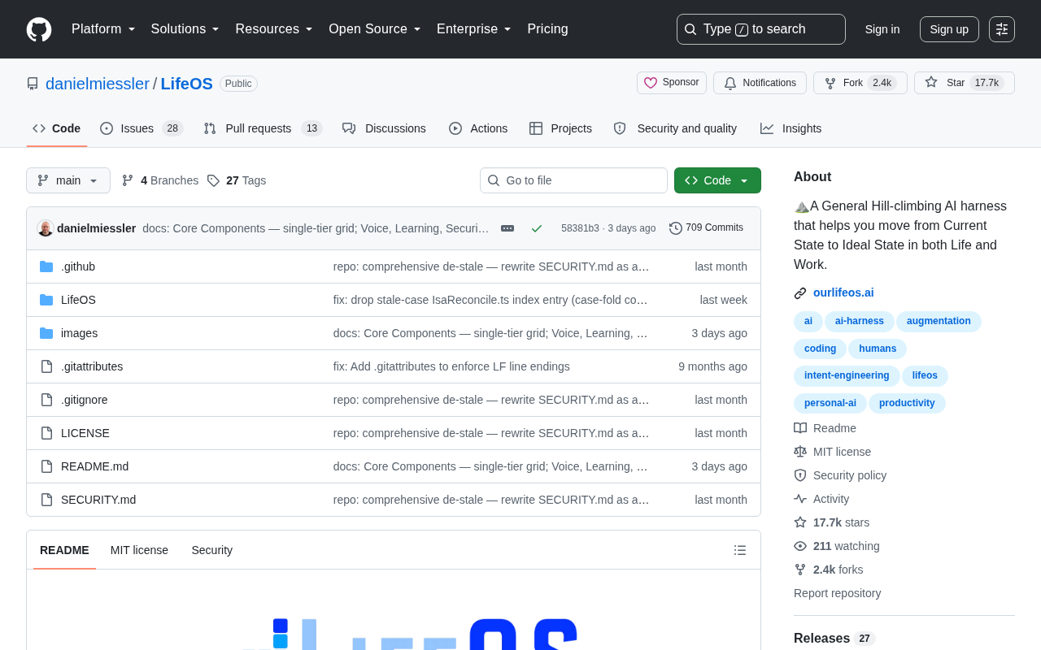Expand the green Code dropdown
Viewport: 1041px width, 650px height.
click(x=717, y=180)
